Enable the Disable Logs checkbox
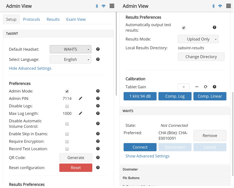 click(x=67, y=106)
